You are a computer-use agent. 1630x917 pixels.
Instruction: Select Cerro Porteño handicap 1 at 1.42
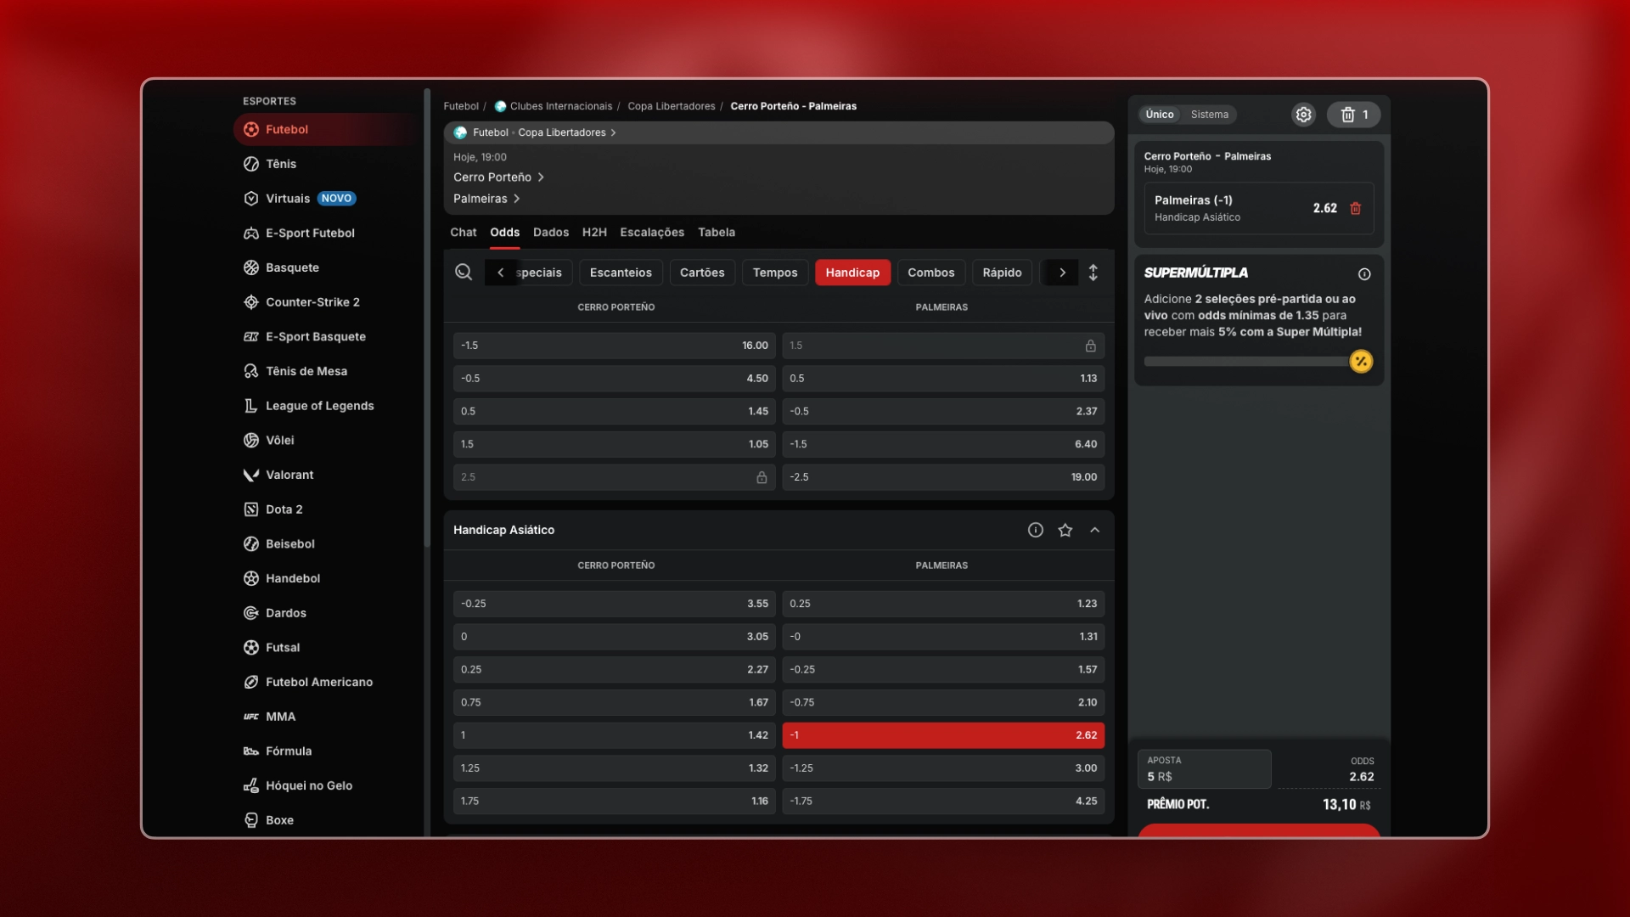click(x=615, y=735)
